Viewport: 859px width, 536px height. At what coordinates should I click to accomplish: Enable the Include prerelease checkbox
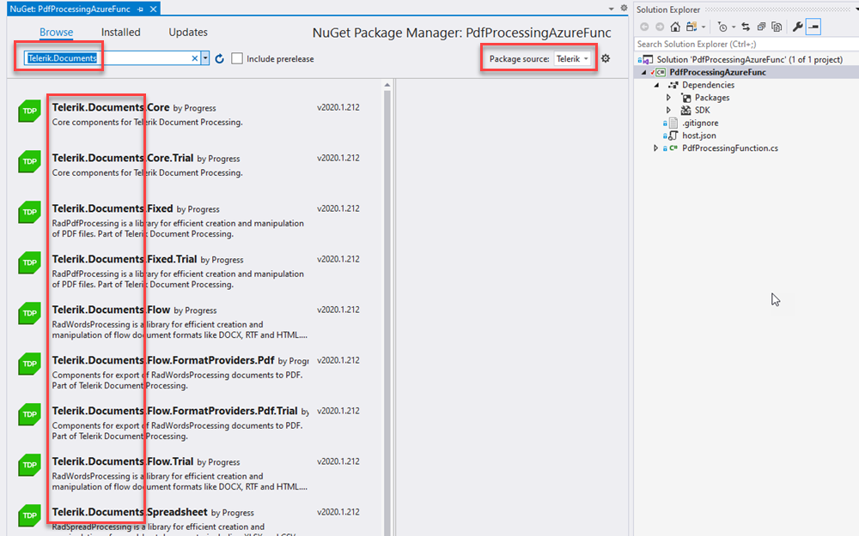coord(237,58)
